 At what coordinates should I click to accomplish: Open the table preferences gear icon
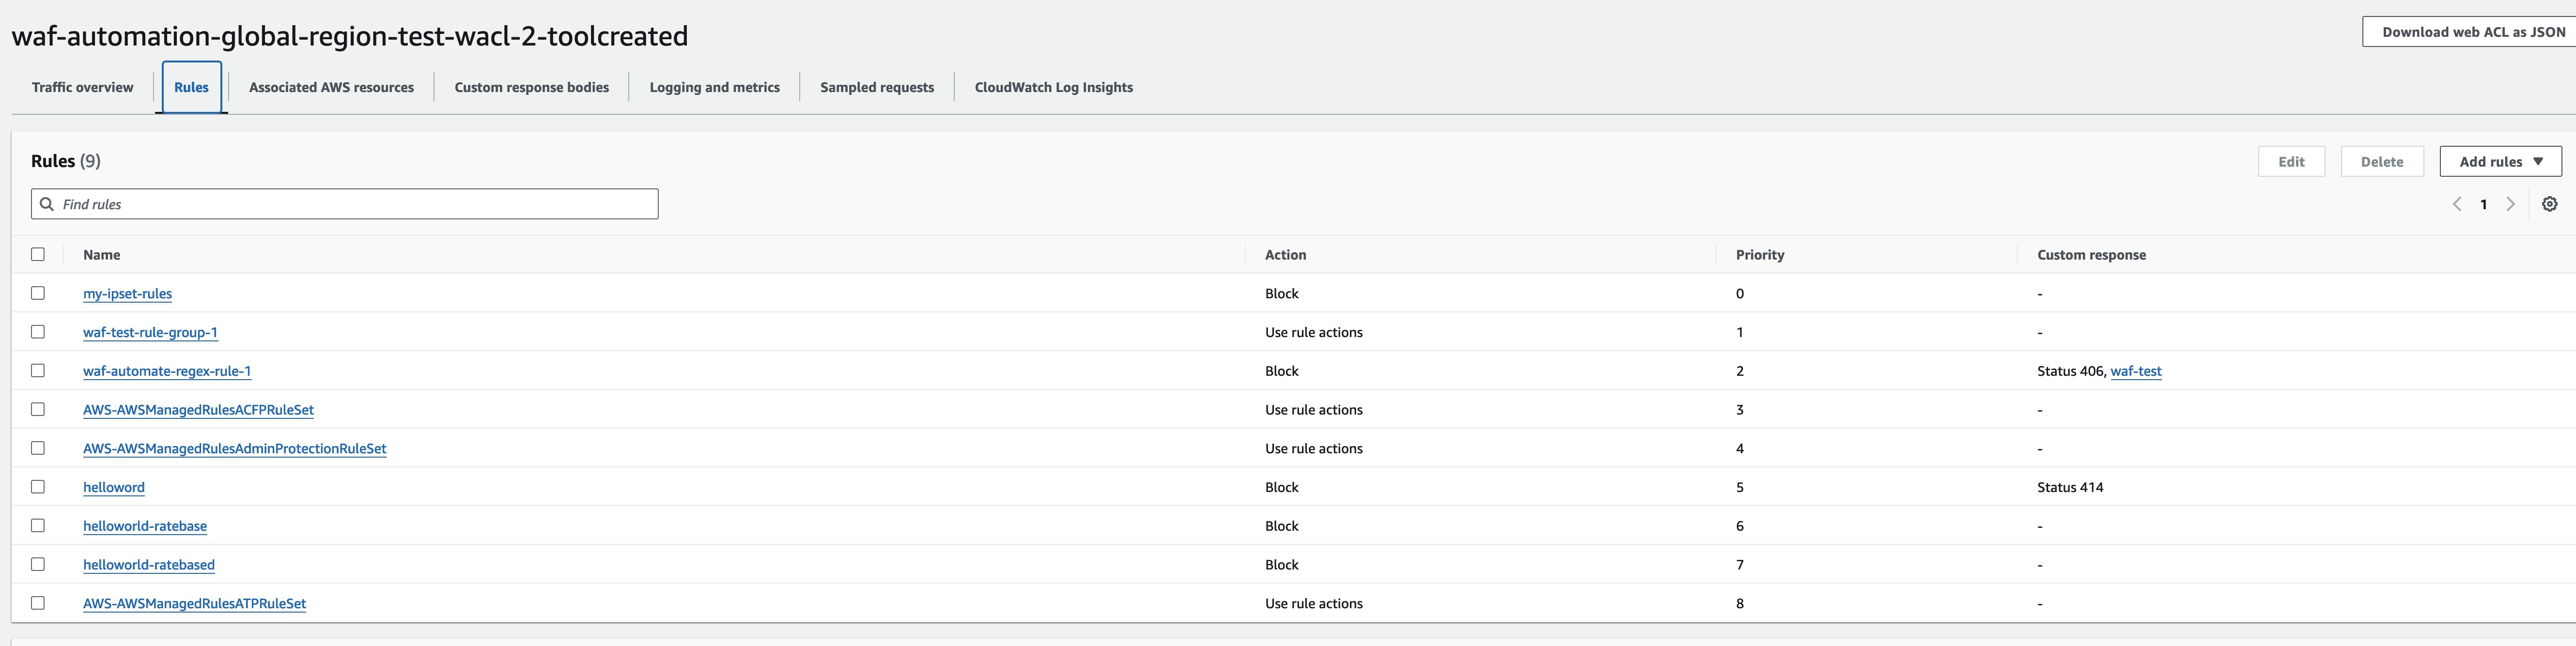click(2549, 204)
